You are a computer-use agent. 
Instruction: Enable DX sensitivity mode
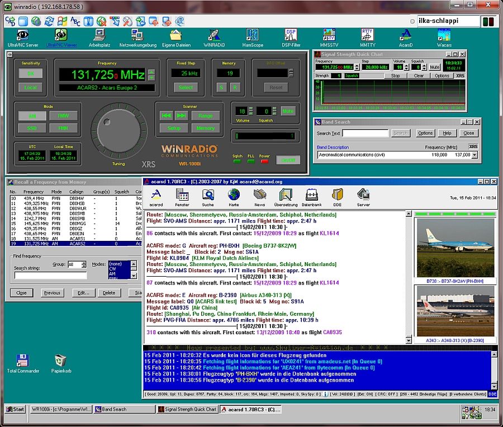pyautogui.click(x=31, y=73)
